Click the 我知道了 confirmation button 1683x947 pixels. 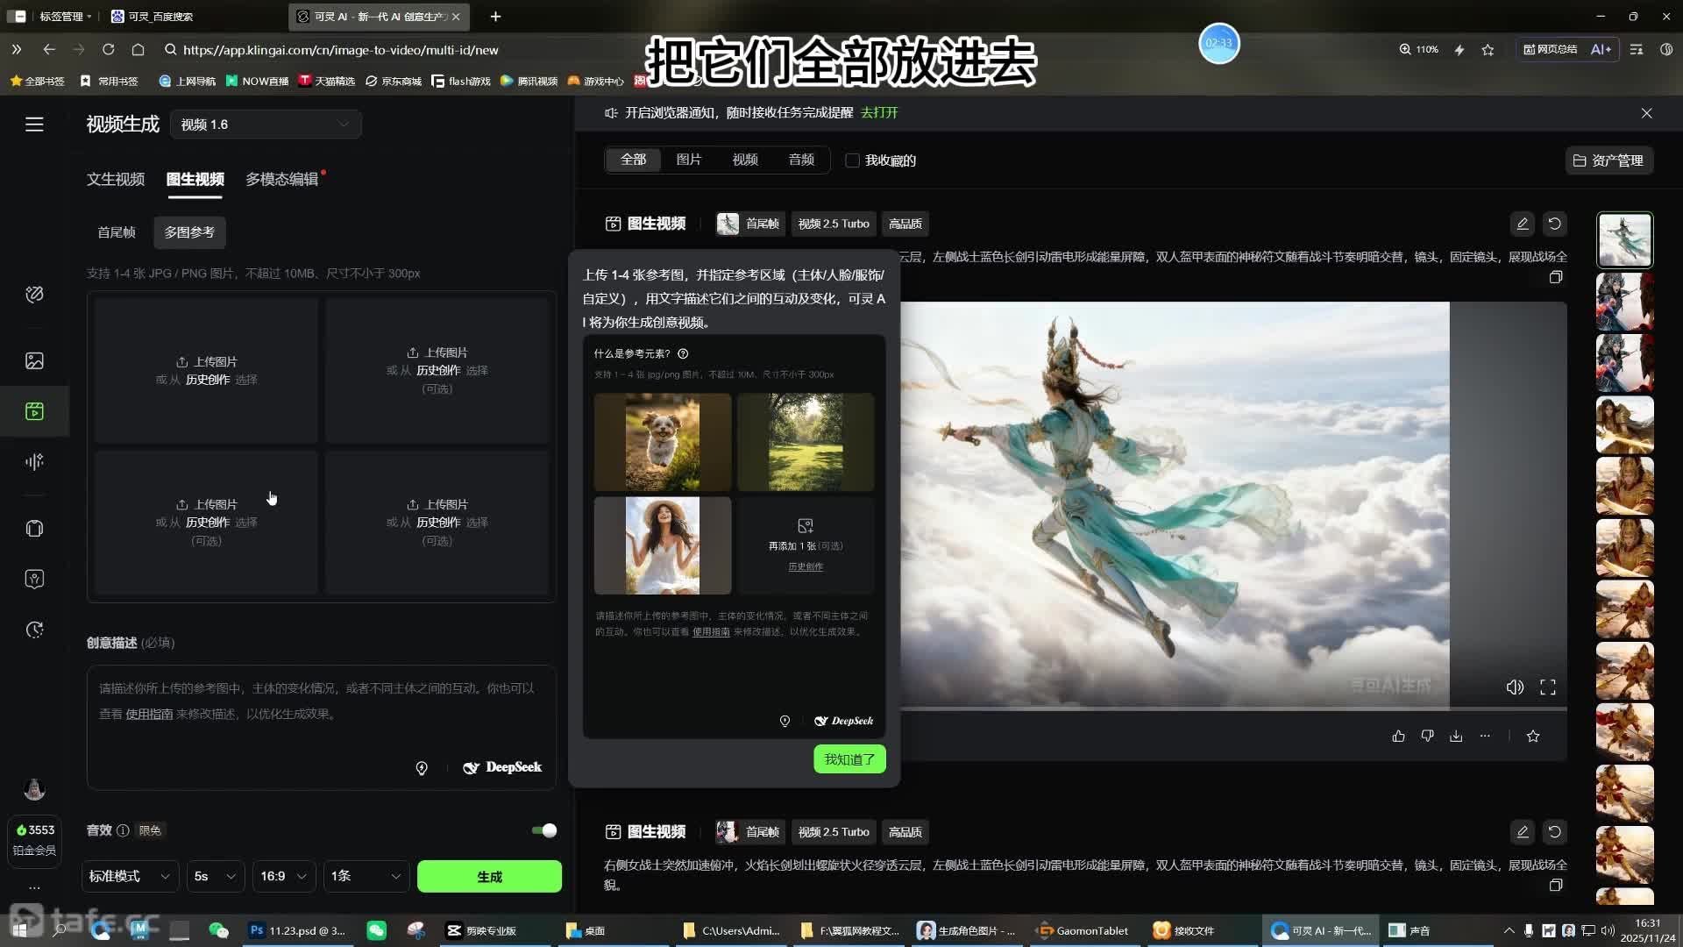(x=849, y=758)
